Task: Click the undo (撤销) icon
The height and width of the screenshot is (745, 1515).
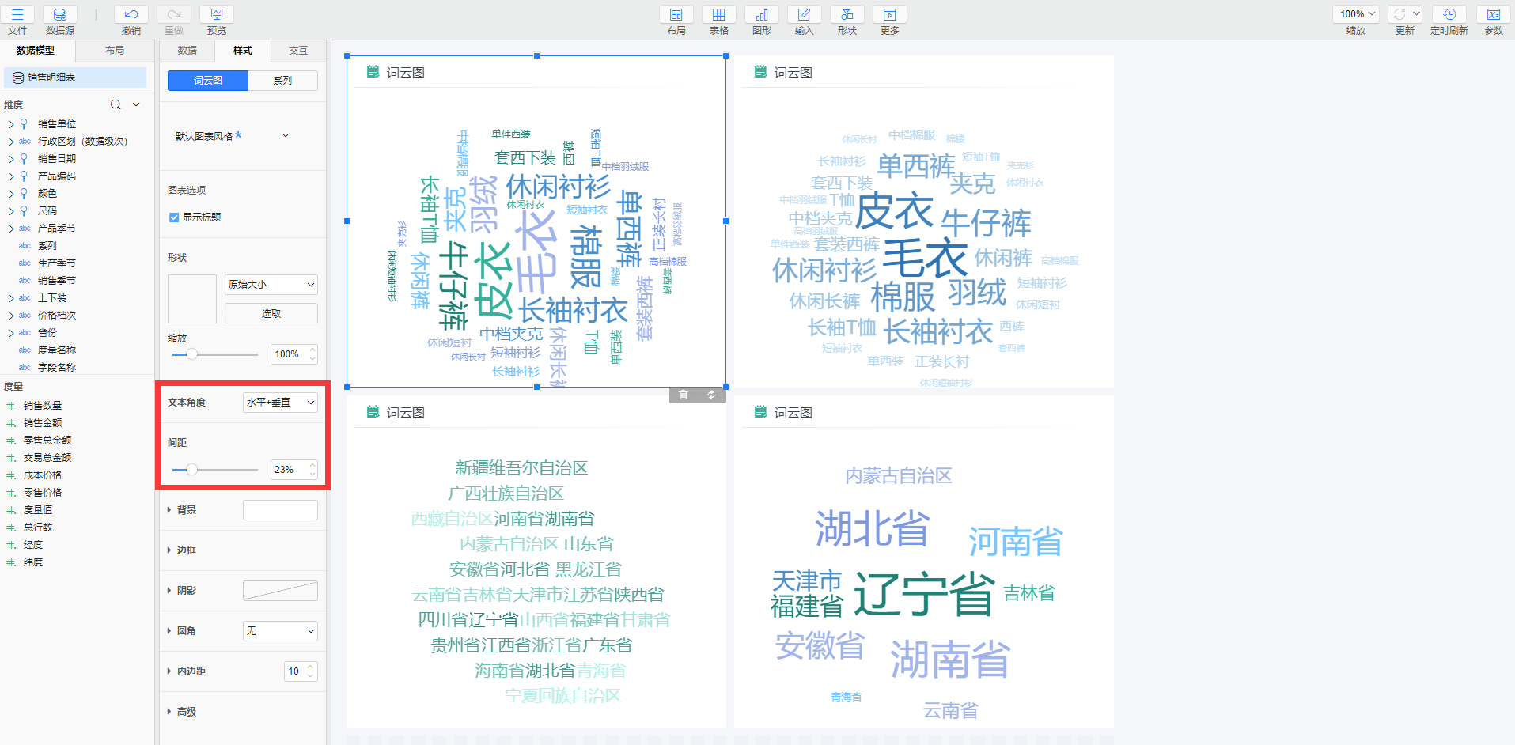Action: pyautogui.click(x=131, y=15)
